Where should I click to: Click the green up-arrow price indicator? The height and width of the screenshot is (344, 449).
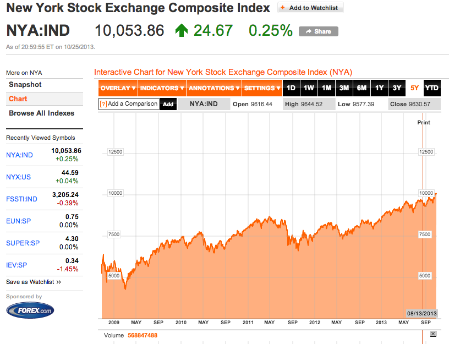tap(182, 31)
